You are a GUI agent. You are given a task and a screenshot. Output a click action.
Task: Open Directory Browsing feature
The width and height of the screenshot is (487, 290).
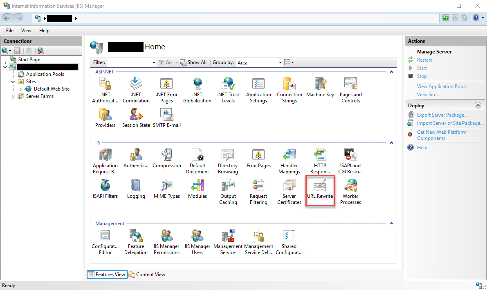point(228,161)
